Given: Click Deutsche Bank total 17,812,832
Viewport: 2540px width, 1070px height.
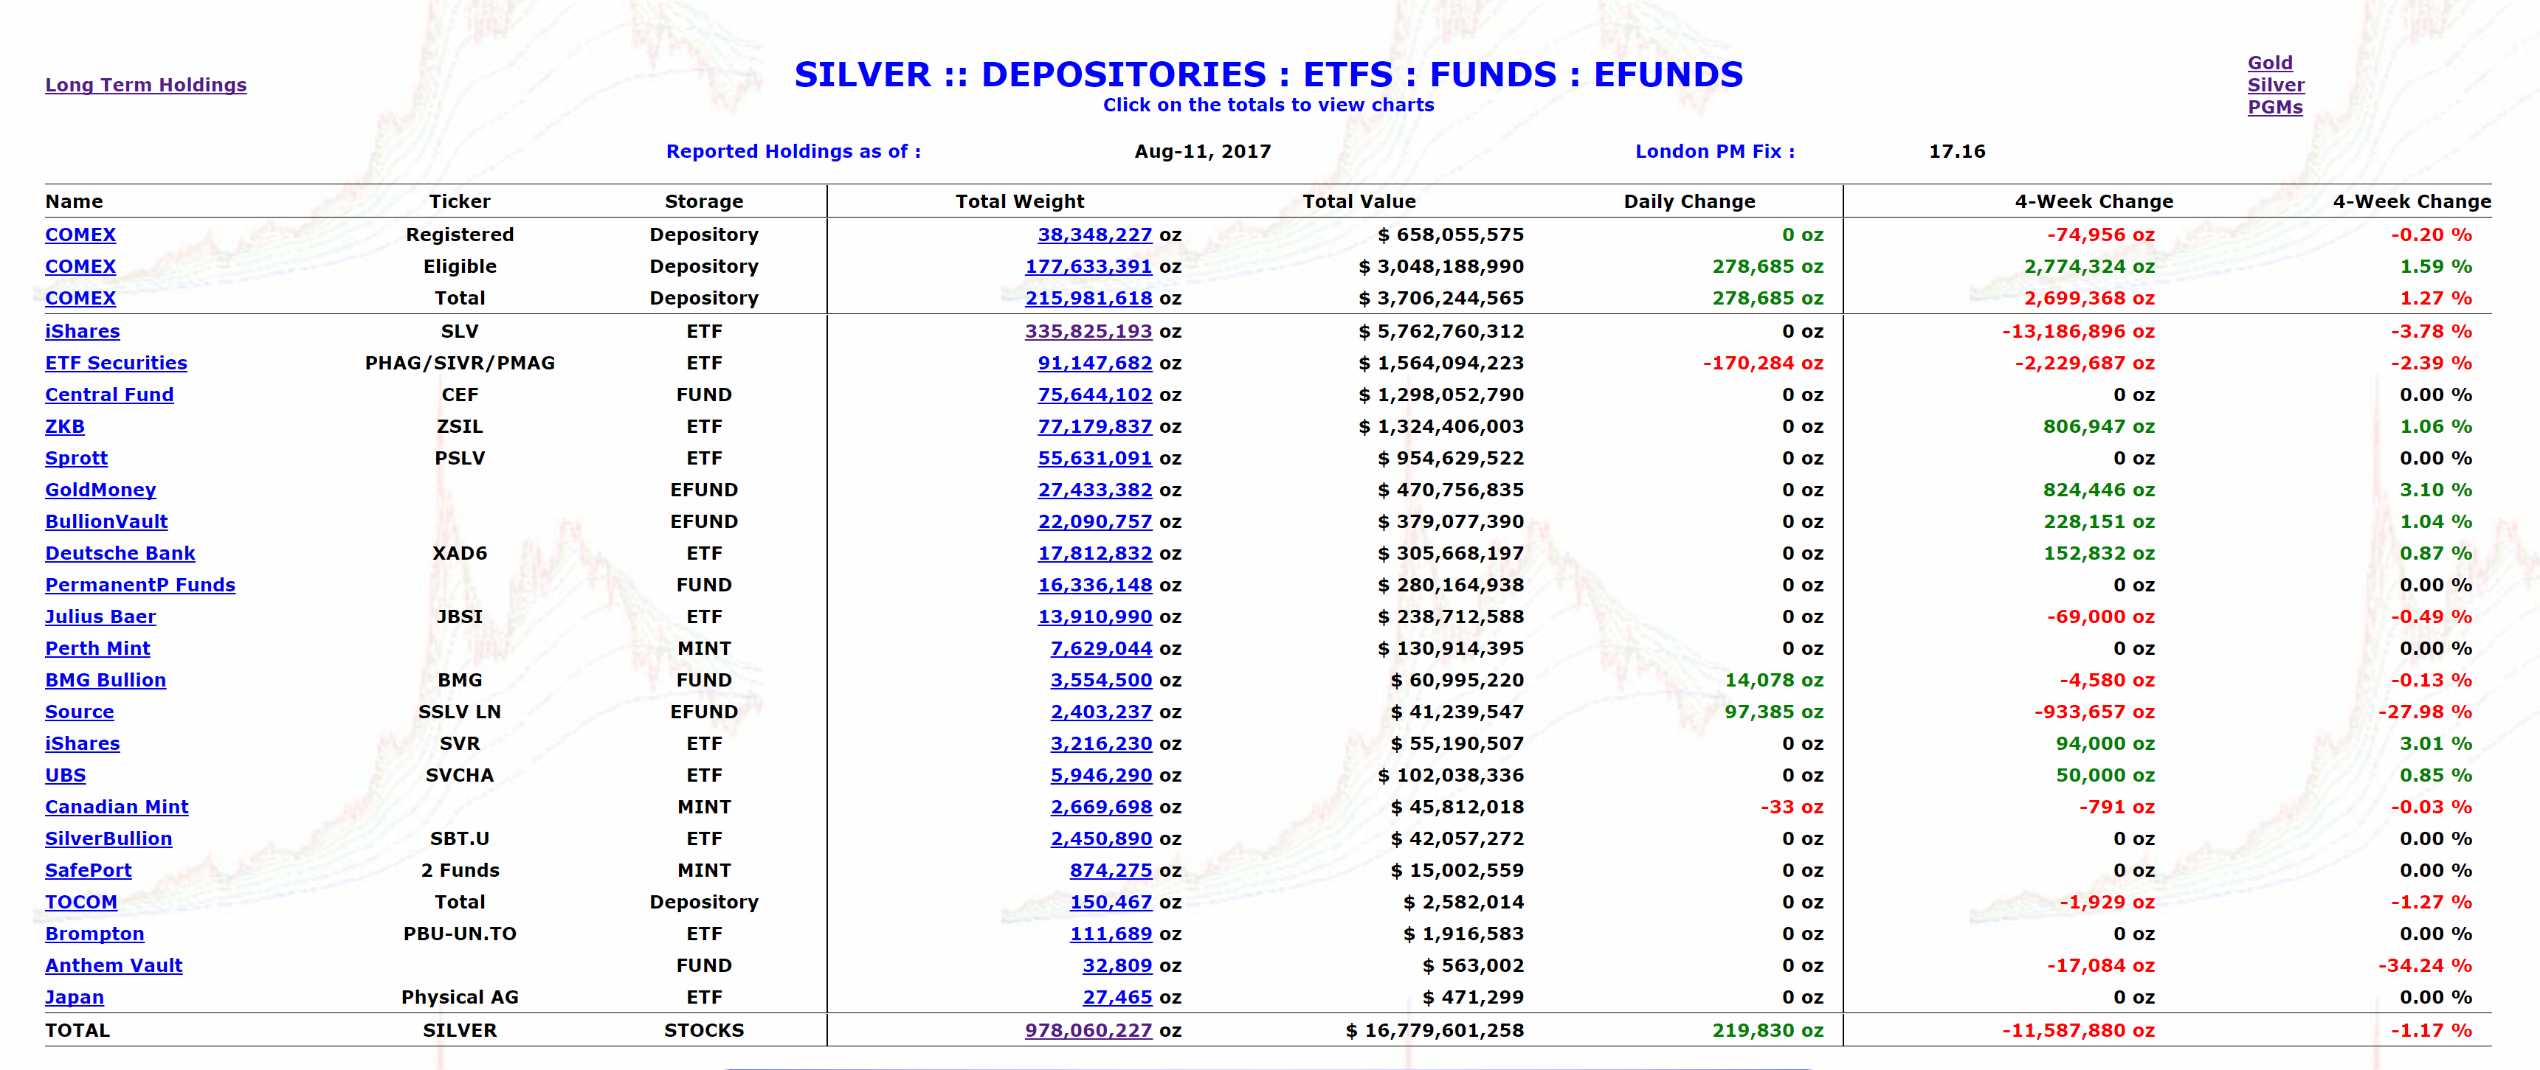Looking at the screenshot, I should pyautogui.click(x=1094, y=553).
